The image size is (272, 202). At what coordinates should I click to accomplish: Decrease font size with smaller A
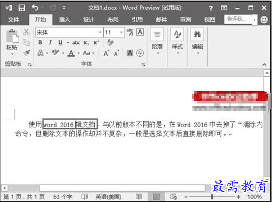pos(117,53)
